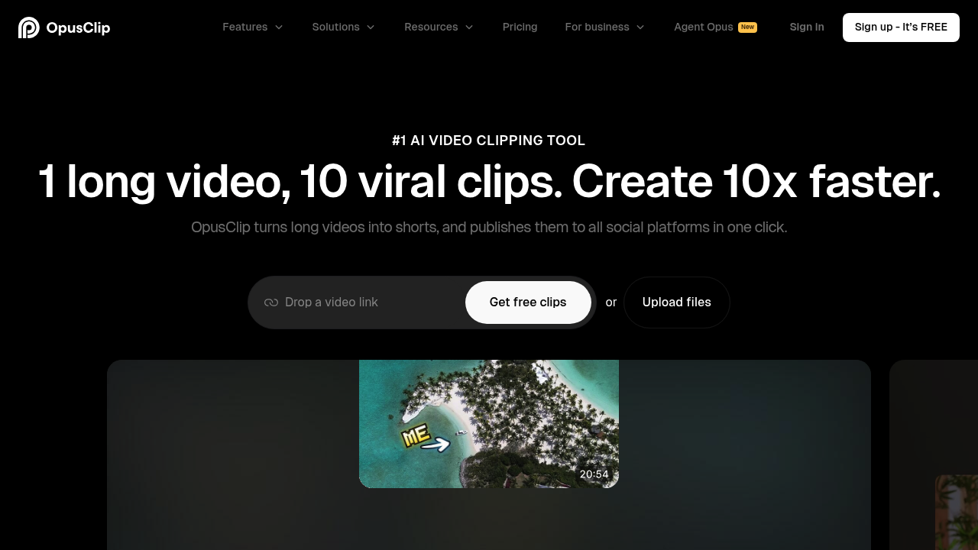Click the "Sign up - It's FREE" button
Viewport: 978px width, 550px height.
[901, 27]
